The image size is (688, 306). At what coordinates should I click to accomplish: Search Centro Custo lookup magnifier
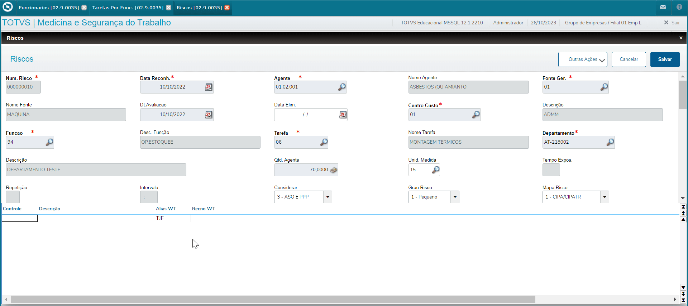click(476, 115)
